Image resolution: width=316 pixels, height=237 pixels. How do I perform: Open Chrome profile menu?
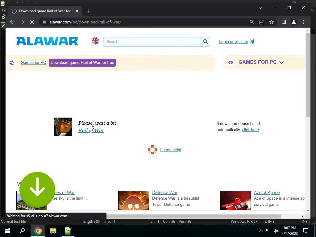point(294,22)
